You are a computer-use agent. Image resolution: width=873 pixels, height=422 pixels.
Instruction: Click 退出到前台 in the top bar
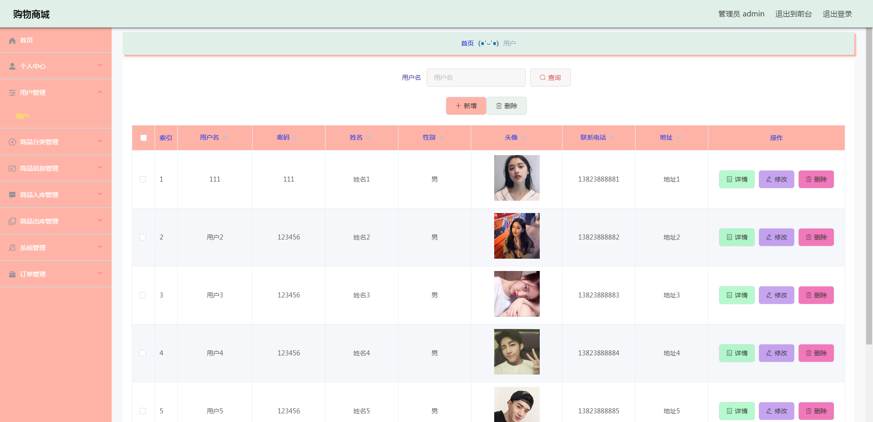coord(793,14)
